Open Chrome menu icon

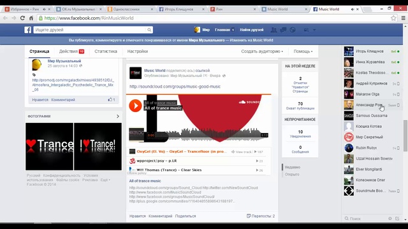[403, 18]
